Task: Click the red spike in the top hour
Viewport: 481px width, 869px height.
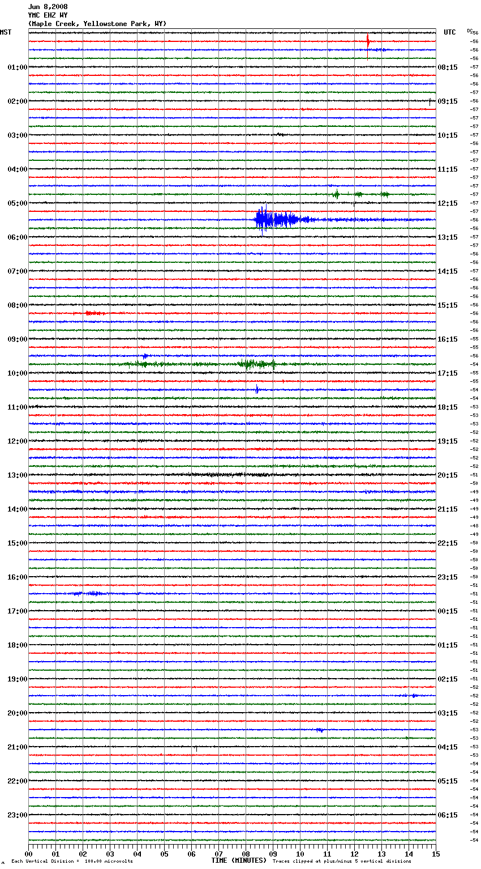Action: click(368, 41)
